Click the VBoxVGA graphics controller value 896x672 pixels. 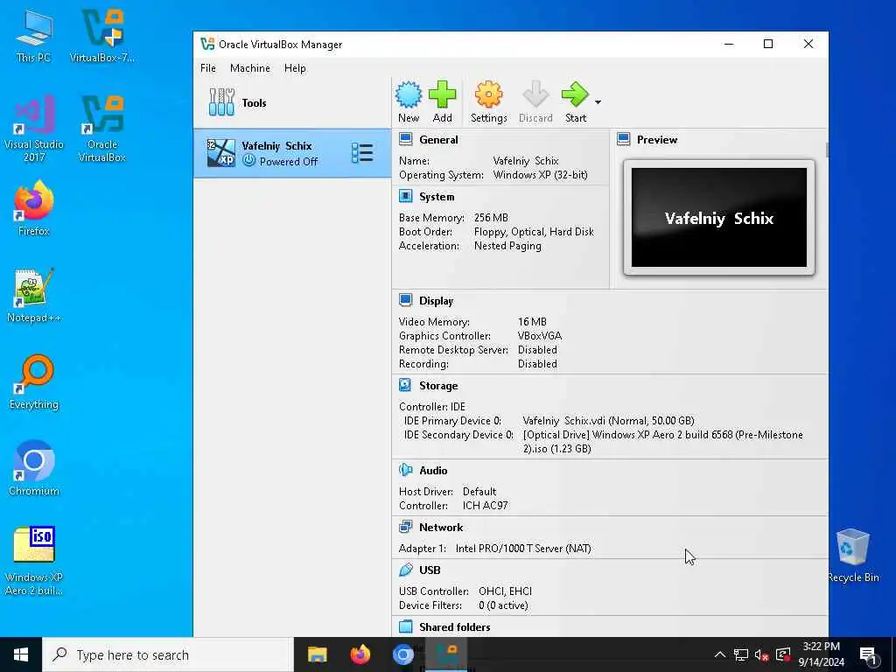click(539, 336)
